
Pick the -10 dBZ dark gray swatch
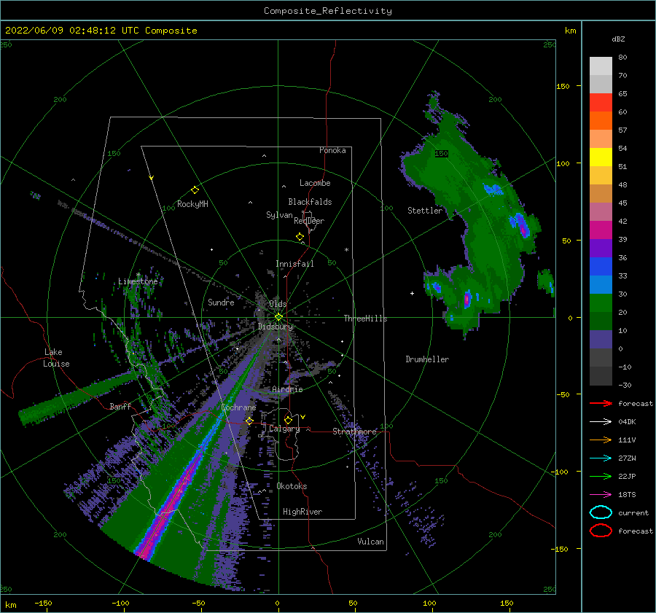pos(601,376)
